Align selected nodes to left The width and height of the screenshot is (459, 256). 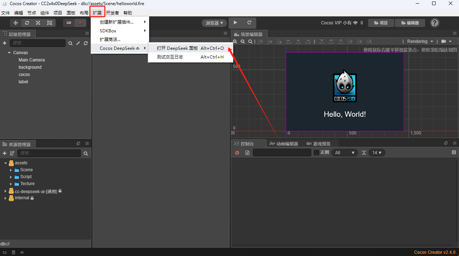(x=289, y=41)
